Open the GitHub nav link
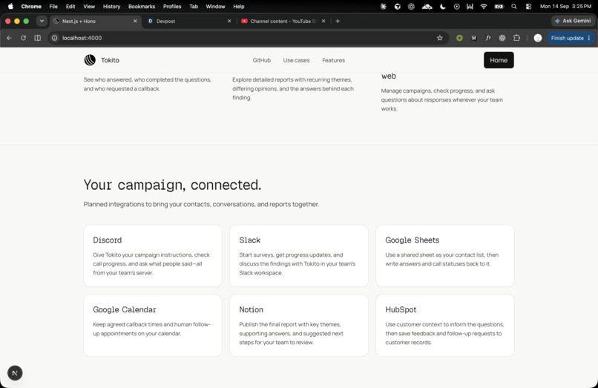Screen dimensions: 598x388 click(262, 60)
